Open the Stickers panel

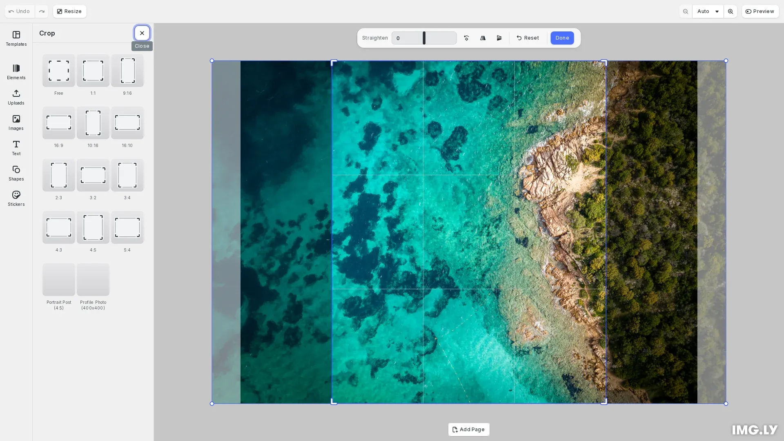point(16,198)
